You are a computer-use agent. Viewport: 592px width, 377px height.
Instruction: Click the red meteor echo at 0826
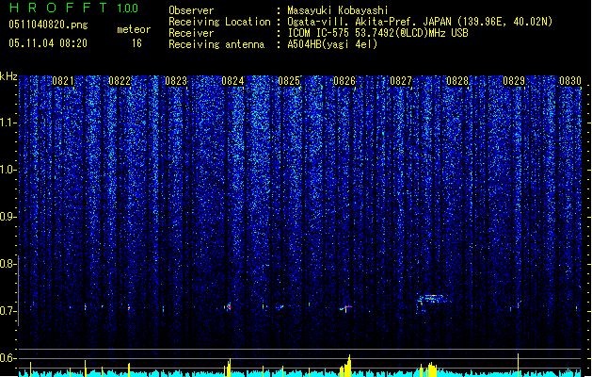pos(345,307)
